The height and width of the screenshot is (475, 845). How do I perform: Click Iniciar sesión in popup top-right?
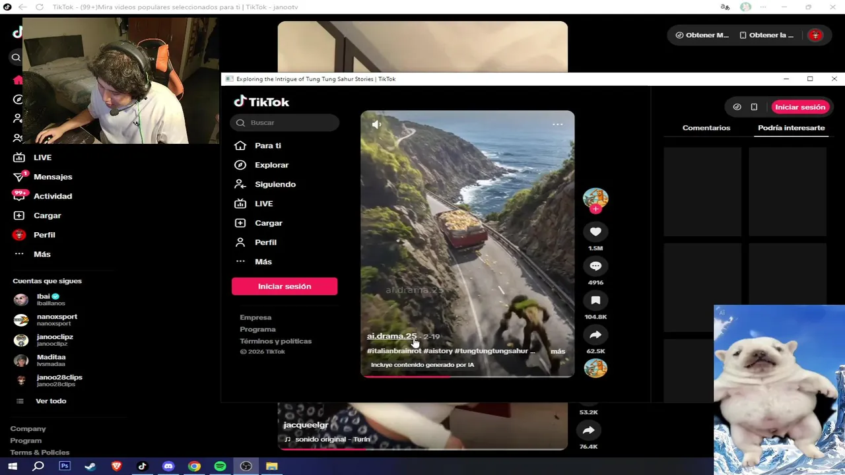tap(800, 107)
